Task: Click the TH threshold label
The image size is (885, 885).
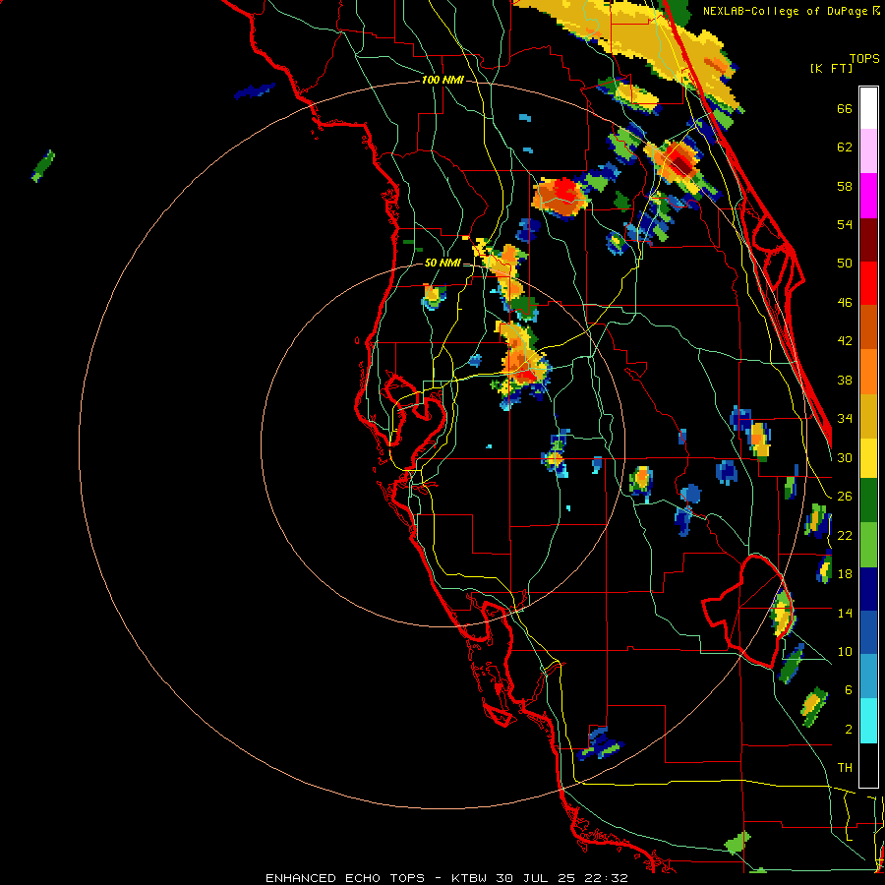Action: [845, 767]
